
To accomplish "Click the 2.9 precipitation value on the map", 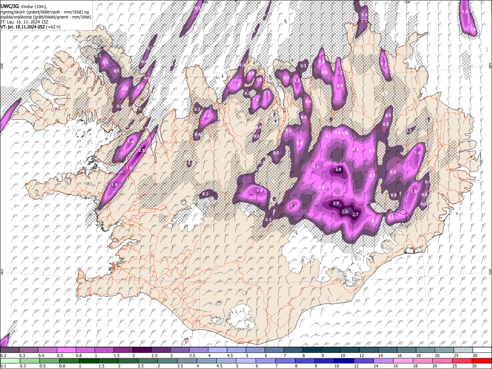I will coord(339,170).
